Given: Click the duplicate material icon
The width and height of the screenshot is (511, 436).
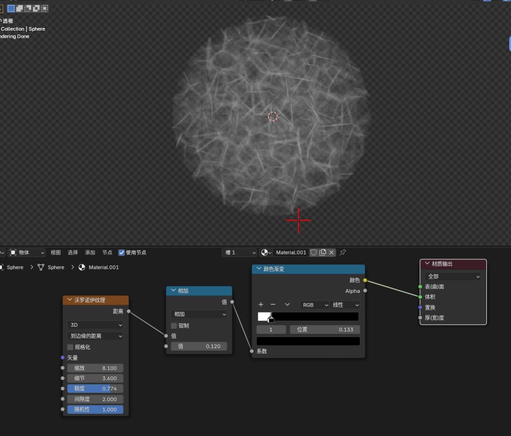Looking at the screenshot, I should [x=323, y=253].
